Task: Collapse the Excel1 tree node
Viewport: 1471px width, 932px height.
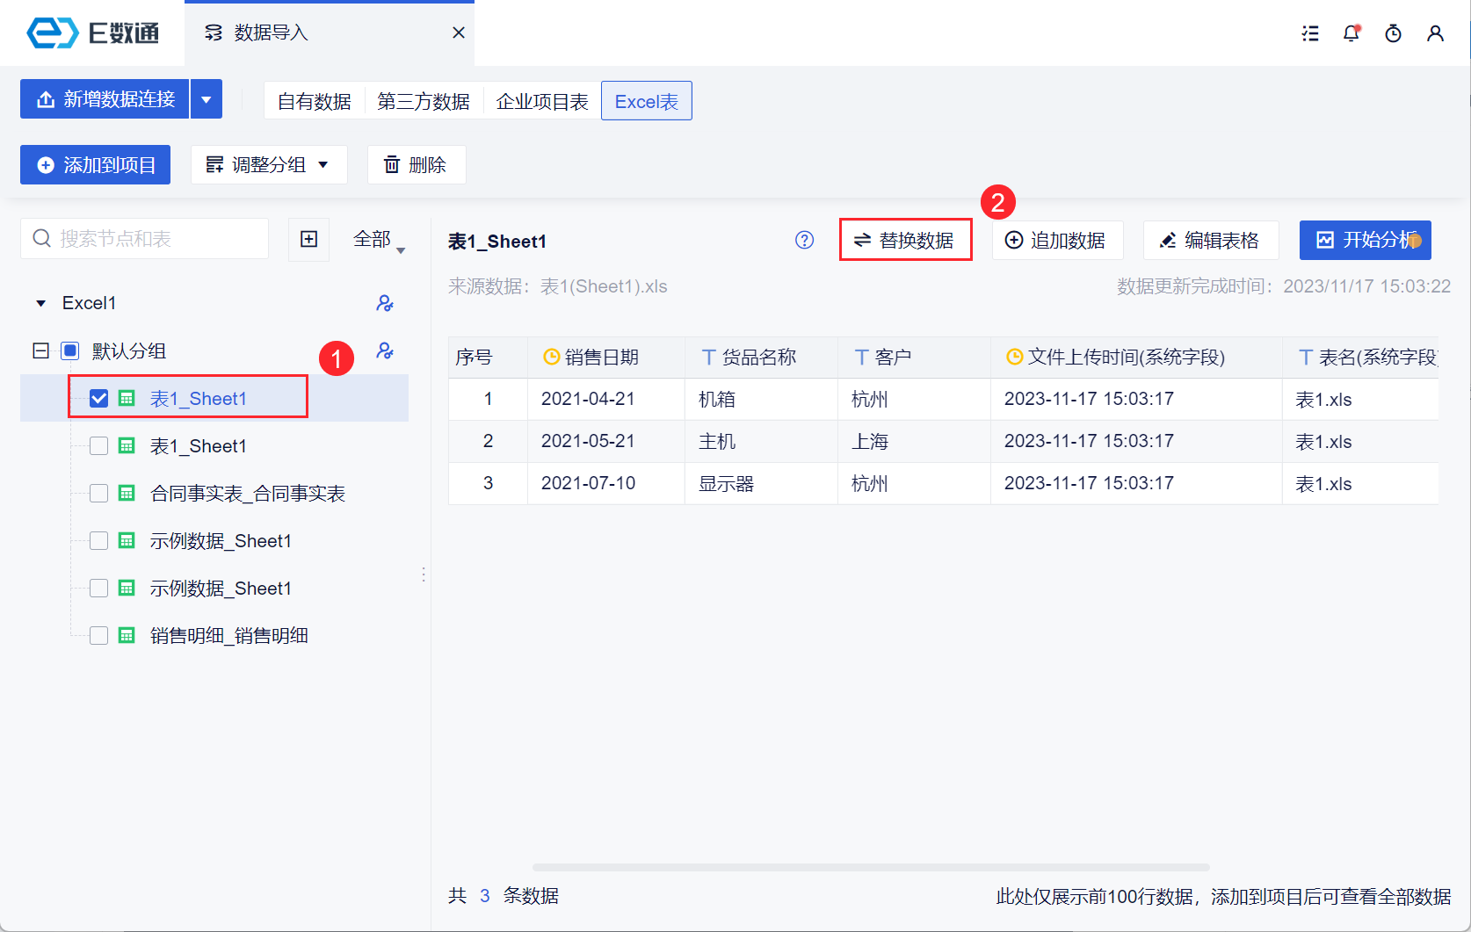Action: click(40, 304)
